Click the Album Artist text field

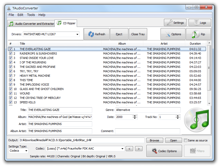(60, 131)
